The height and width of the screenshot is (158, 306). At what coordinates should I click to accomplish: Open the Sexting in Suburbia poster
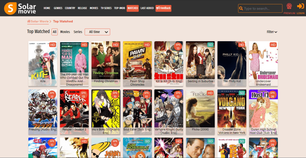point(201,63)
